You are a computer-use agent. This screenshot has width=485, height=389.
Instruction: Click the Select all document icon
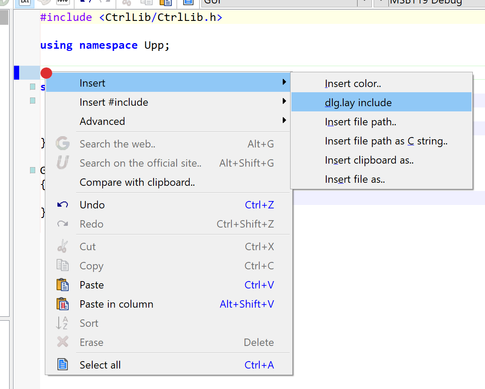63,365
